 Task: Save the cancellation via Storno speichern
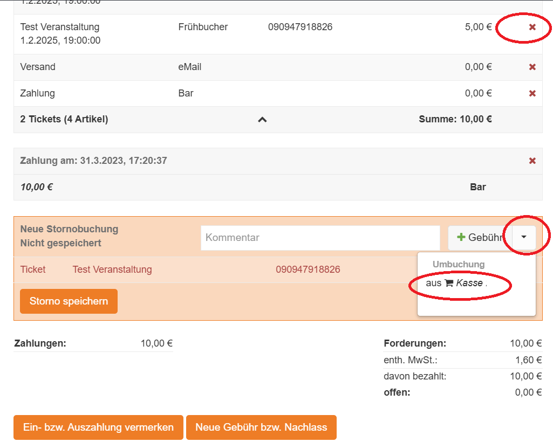pyautogui.click(x=69, y=301)
